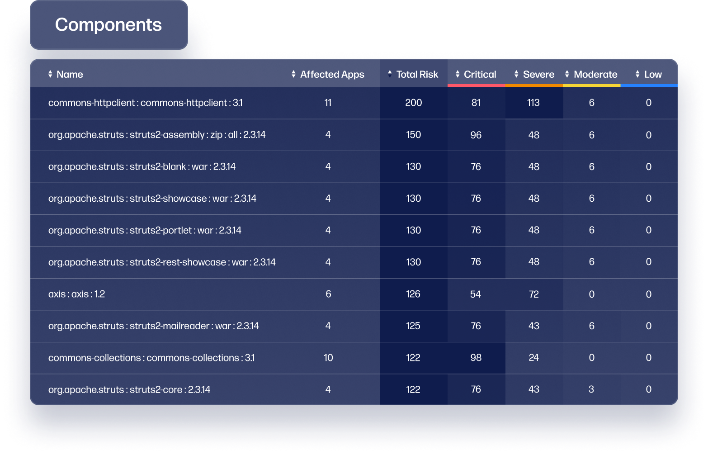Select Total Risk 122 in commons-collections row
708x455 pixels.
point(413,357)
